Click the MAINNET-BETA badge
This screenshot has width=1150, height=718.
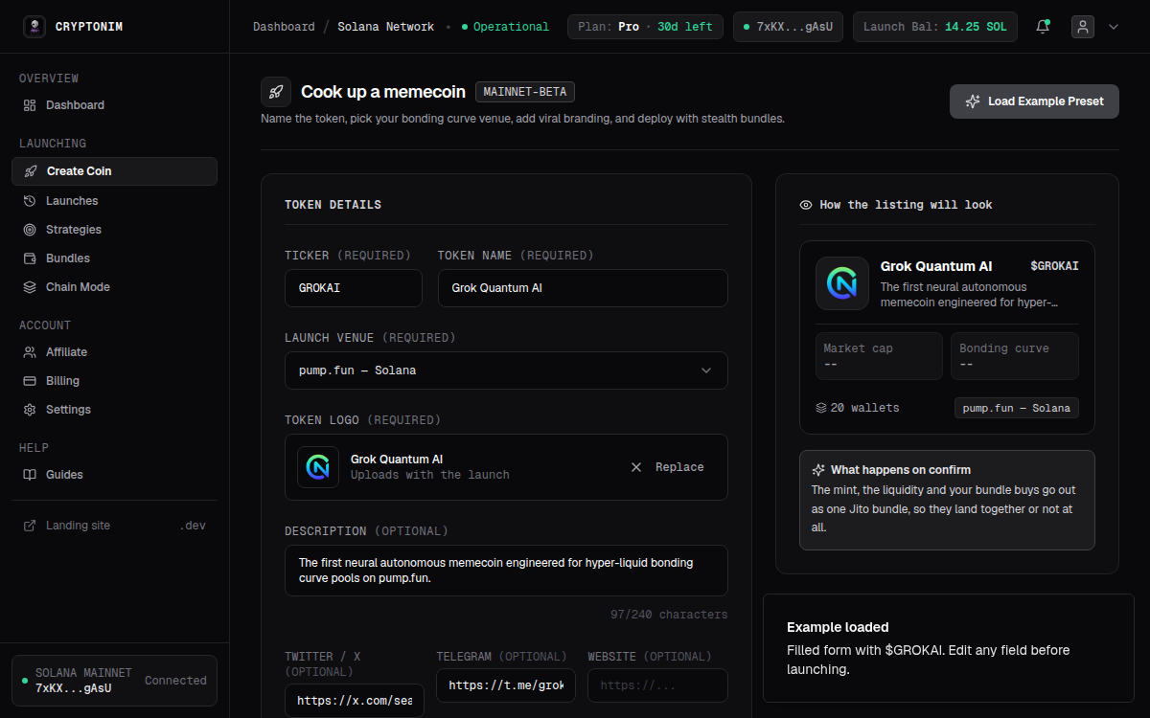[525, 92]
